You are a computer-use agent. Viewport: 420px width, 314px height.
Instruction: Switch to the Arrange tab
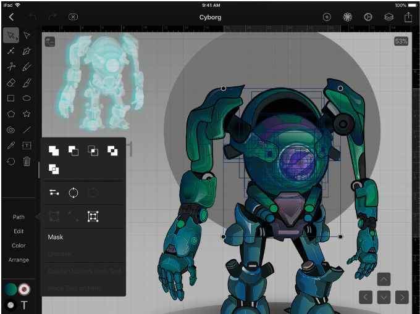tap(19, 260)
